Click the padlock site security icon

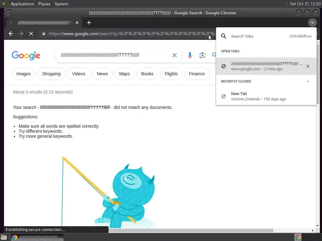click(x=43, y=34)
